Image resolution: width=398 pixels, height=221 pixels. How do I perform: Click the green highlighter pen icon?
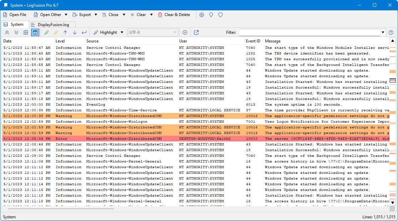coord(46,32)
